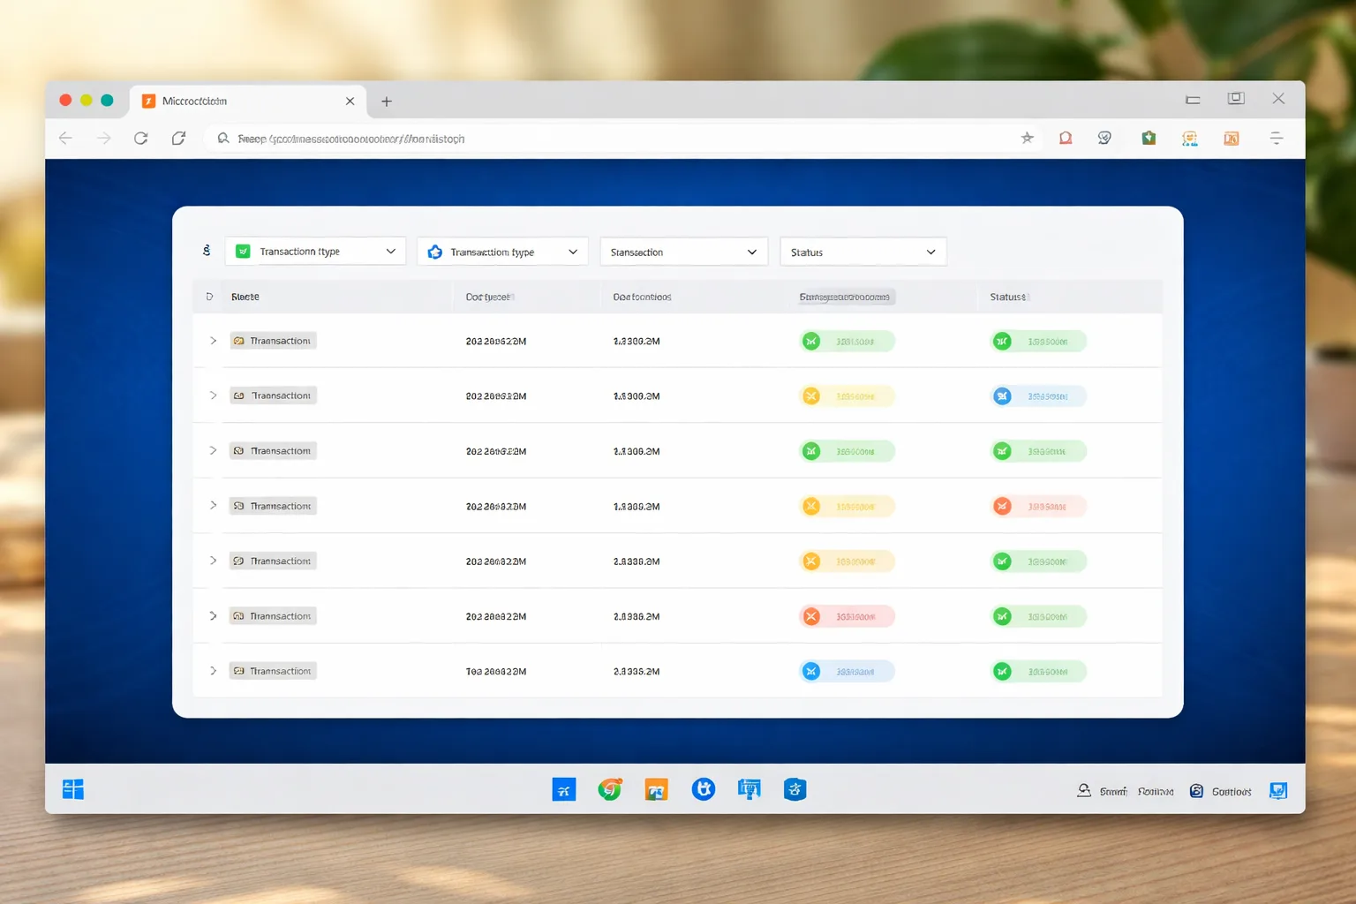This screenshot has width=1356, height=904.
Task: Click the Transaction tag in the fifth row
Action: pyautogui.click(x=272, y=561)
